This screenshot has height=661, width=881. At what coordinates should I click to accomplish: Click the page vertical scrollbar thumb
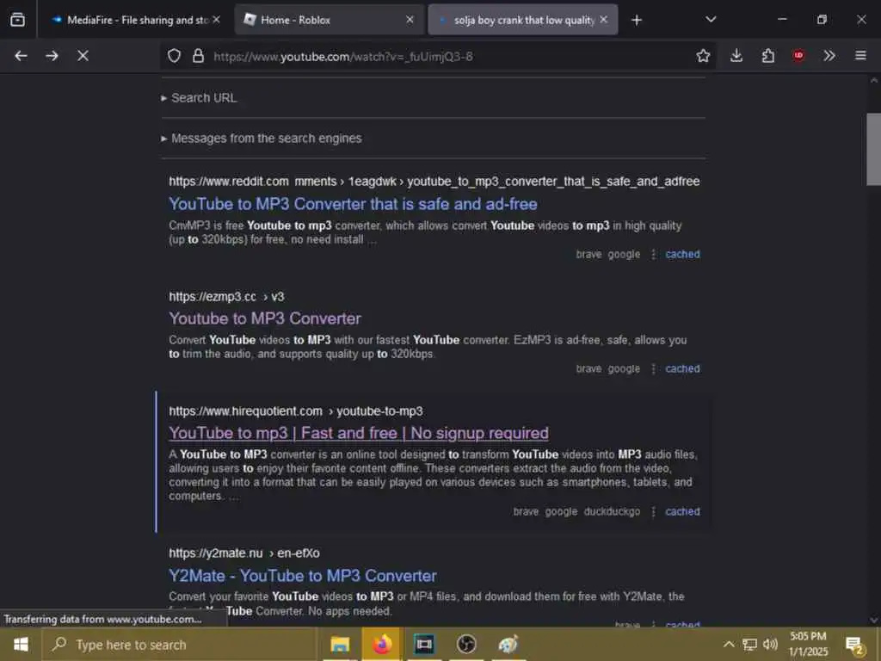pyautogui.click(x=874, y=149)
